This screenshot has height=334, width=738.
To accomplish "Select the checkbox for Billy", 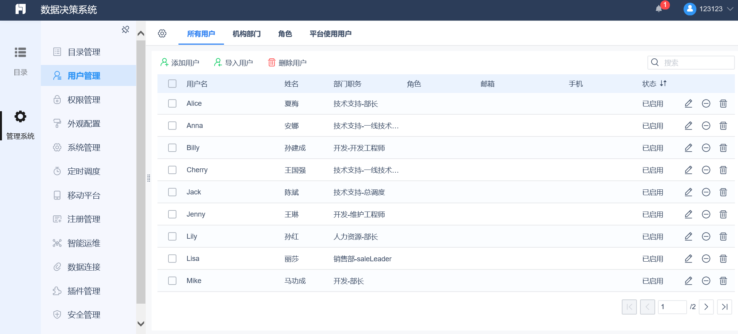I will click(172, 148).
